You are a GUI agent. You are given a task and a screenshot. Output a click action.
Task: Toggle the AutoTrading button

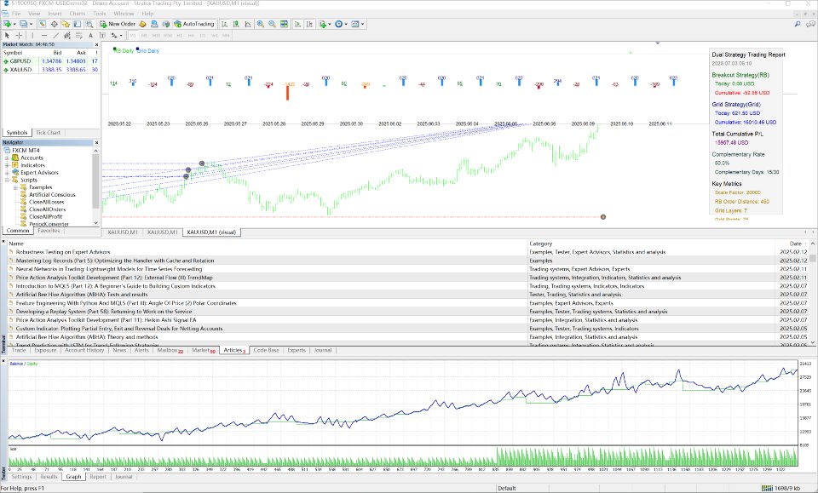click(x=196, y=25)
